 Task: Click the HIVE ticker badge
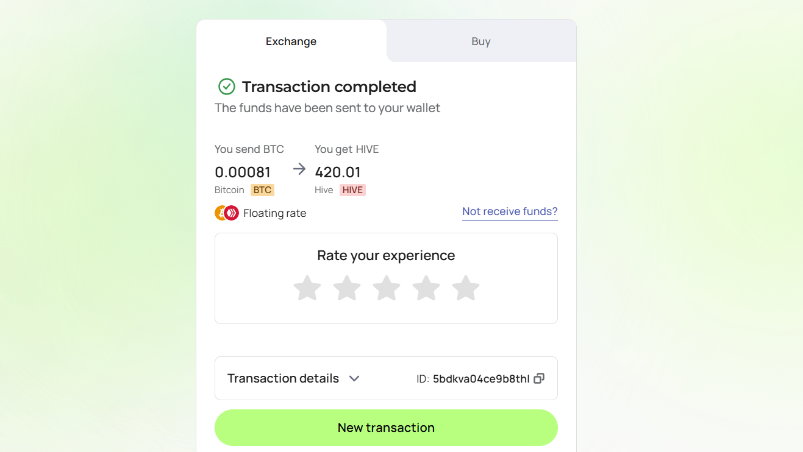pyautogui.click(x=352, y=190)
